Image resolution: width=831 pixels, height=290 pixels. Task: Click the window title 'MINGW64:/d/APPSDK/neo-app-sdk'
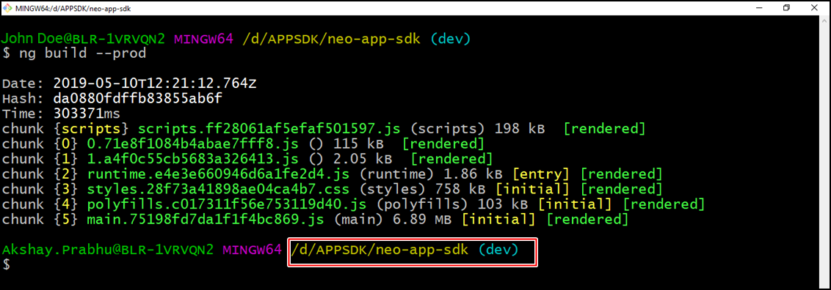tap(73, 9)
